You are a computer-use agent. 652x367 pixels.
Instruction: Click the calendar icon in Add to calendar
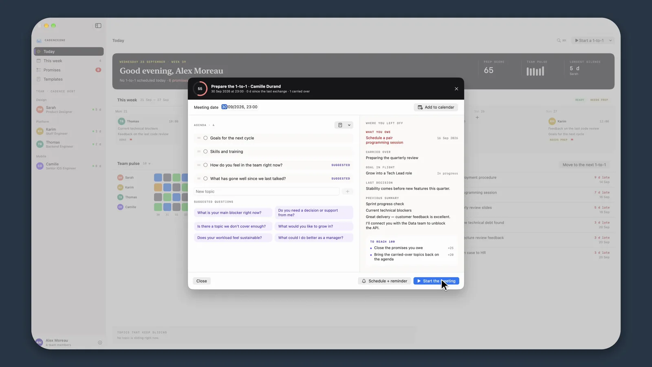(420, 107)
